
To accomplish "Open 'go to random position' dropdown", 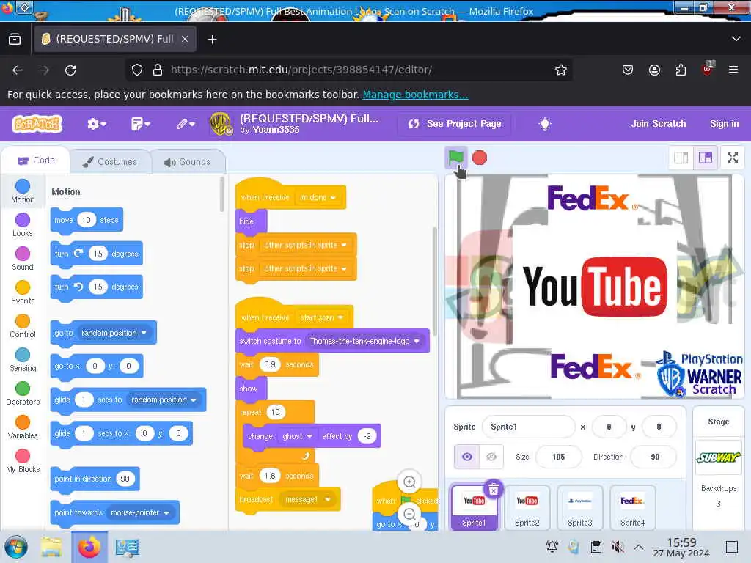I will pos(114,333).
